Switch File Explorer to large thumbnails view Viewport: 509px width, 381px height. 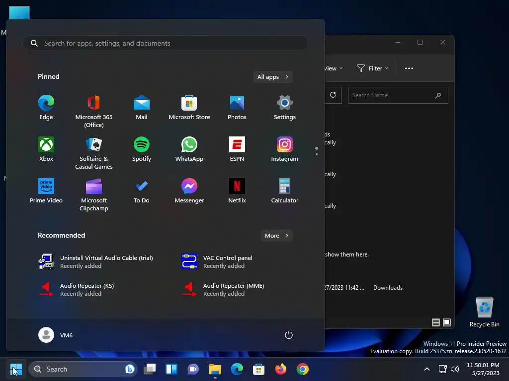tap(447, 322)
